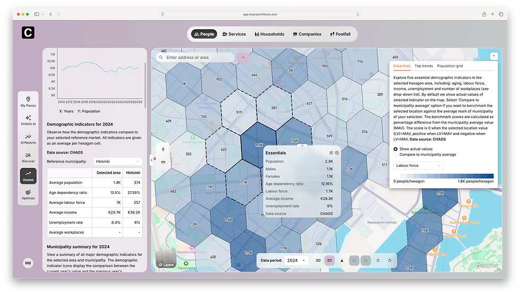This screenshot has height=295, width=520.
Task: Click the Labour force color gradient legend
Action: pos(447,176)
